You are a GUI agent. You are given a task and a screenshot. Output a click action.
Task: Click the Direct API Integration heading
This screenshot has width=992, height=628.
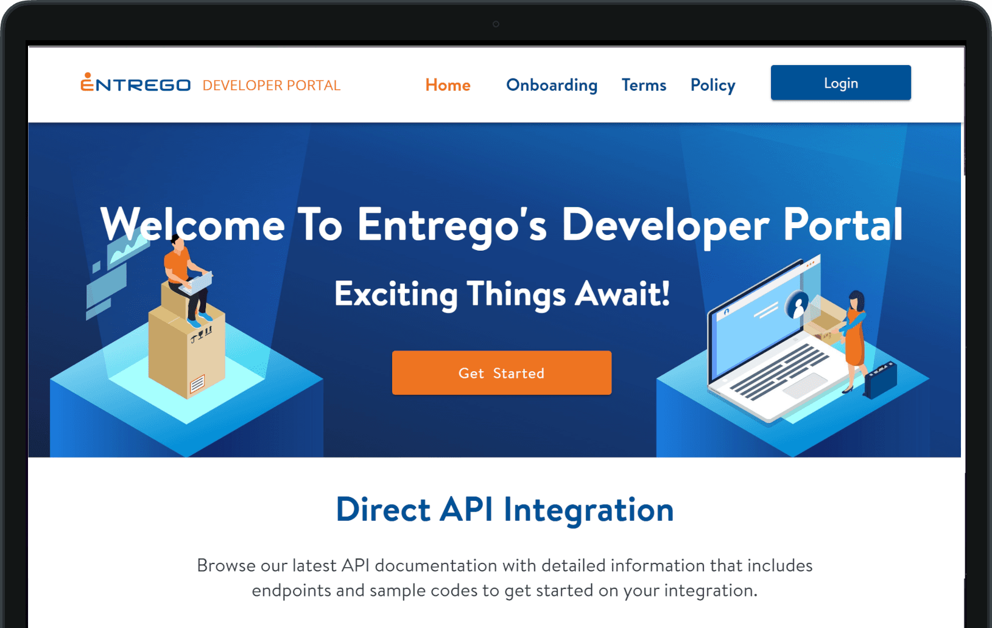coord(505,510)
